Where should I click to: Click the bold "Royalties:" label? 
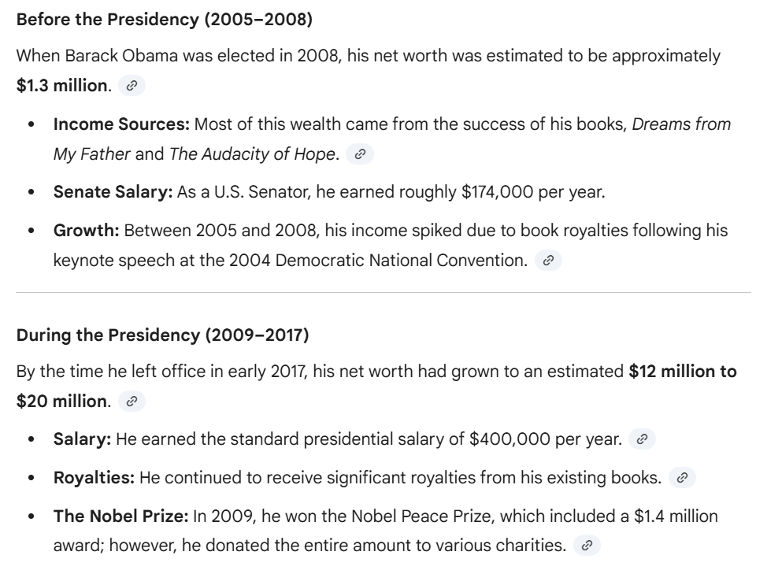pyautogui.click(x=94, y=478)
